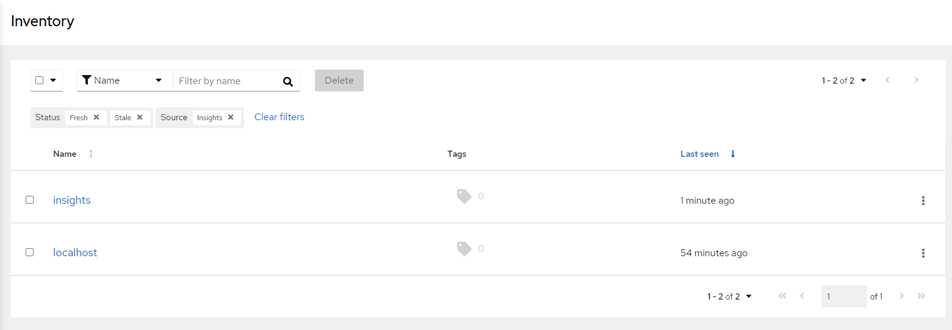
Task: Click the tag icon in localhost row
Action: tap(464, 249)
